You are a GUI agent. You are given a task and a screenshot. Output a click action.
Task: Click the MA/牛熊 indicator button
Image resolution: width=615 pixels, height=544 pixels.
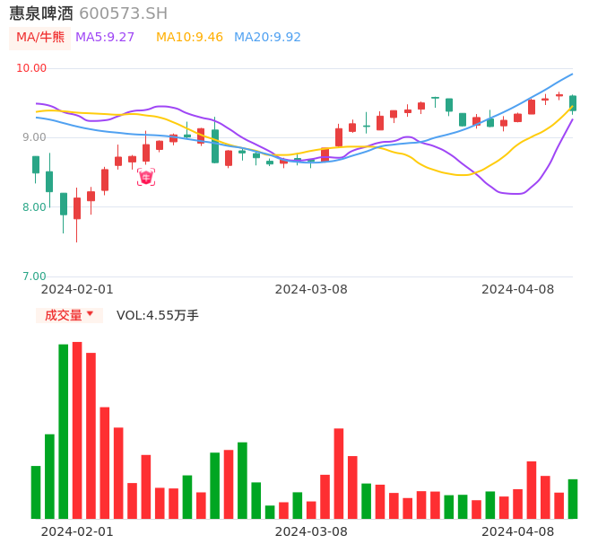coord(40,38)
